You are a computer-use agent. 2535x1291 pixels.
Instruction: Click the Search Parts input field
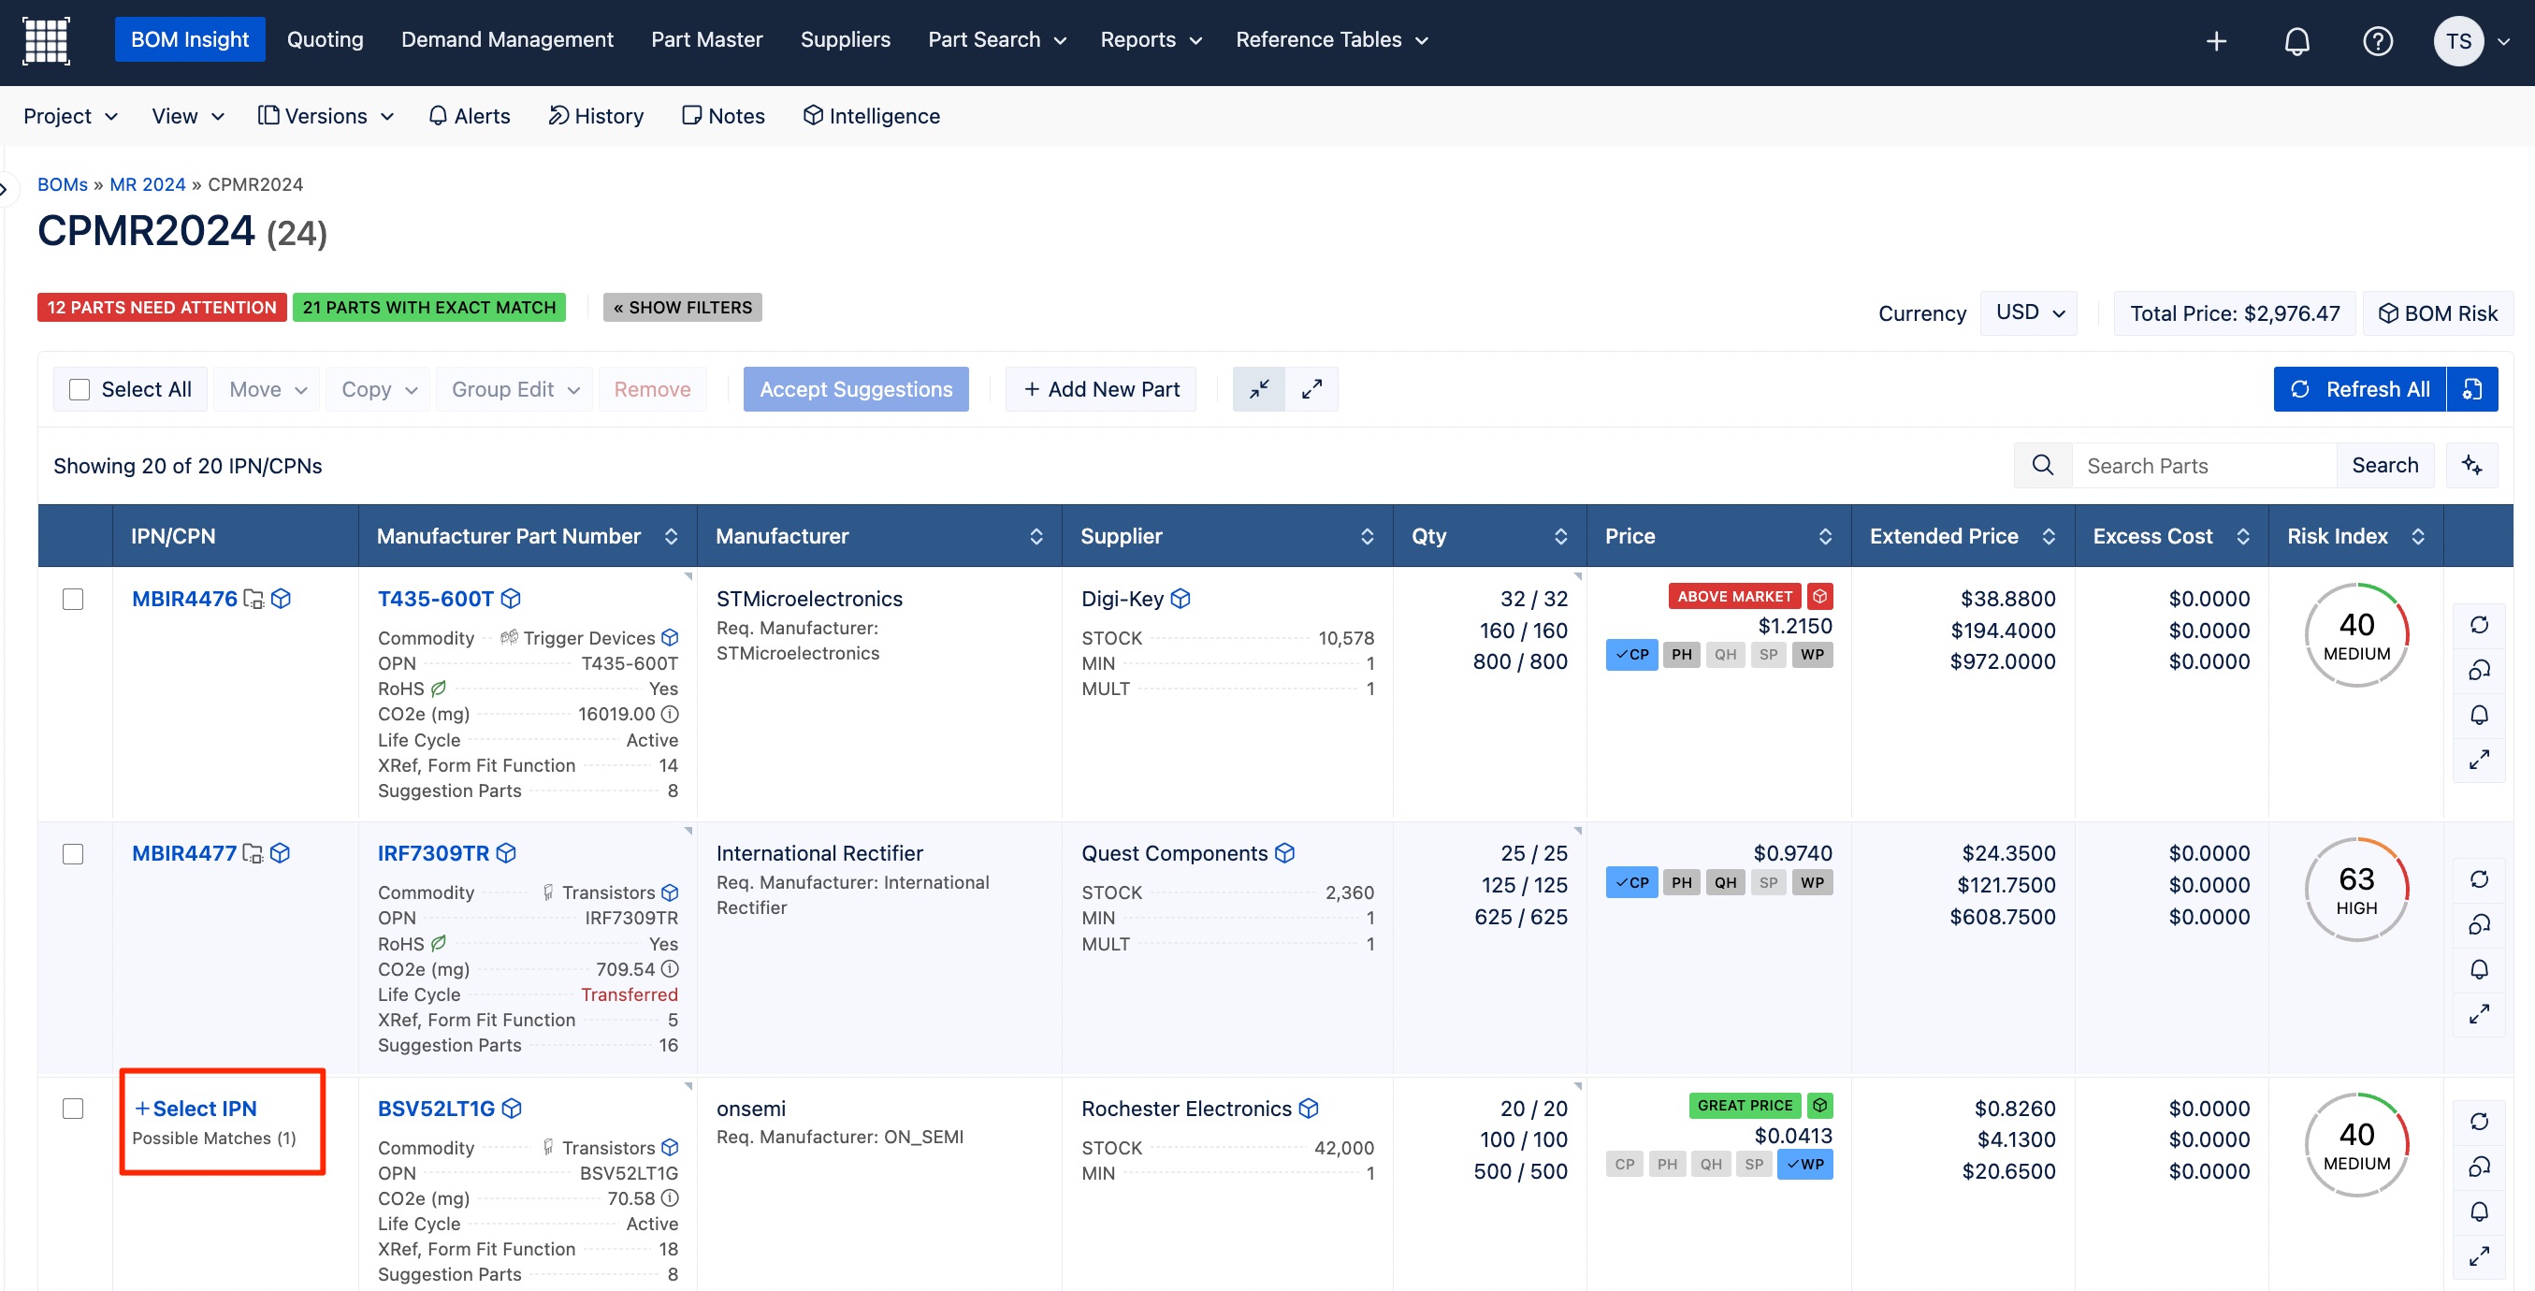[x=2205, y=466]
